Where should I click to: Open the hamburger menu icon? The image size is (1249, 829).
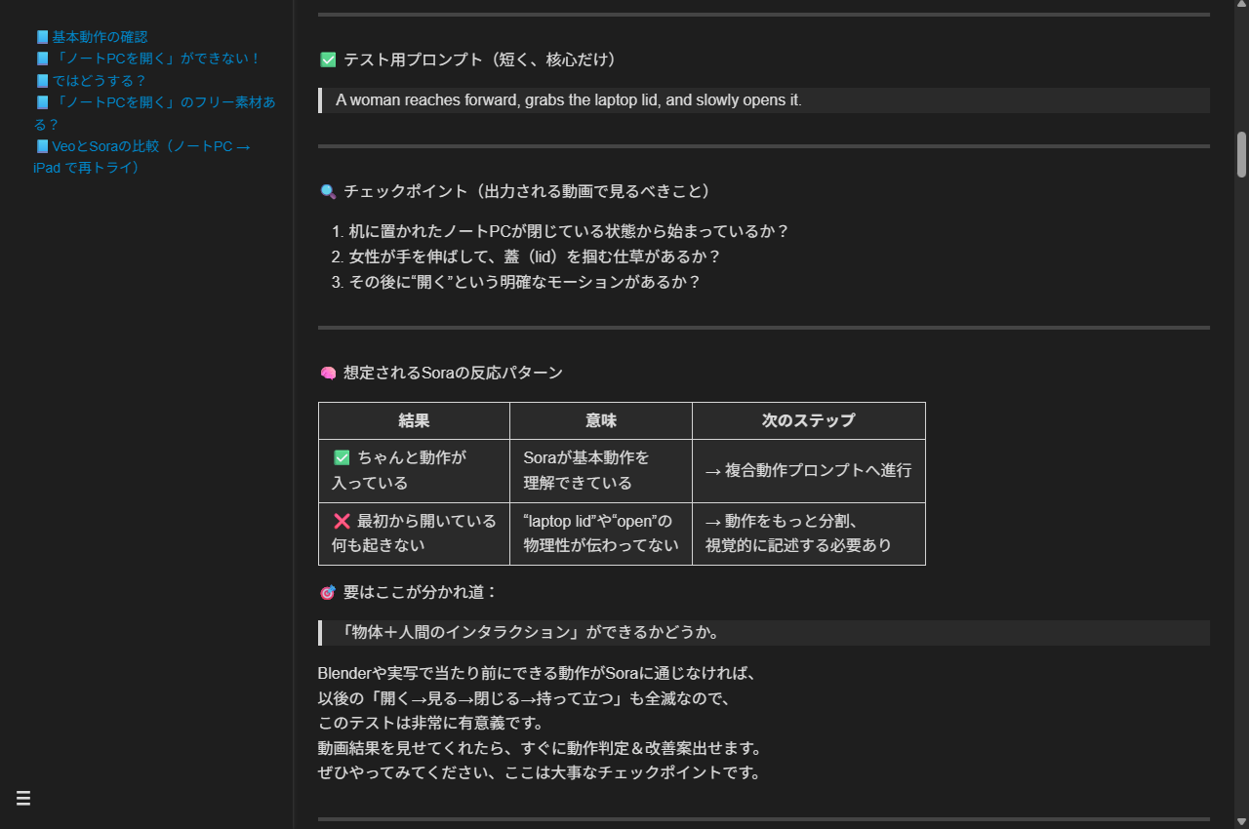click(x=23, y=798)
